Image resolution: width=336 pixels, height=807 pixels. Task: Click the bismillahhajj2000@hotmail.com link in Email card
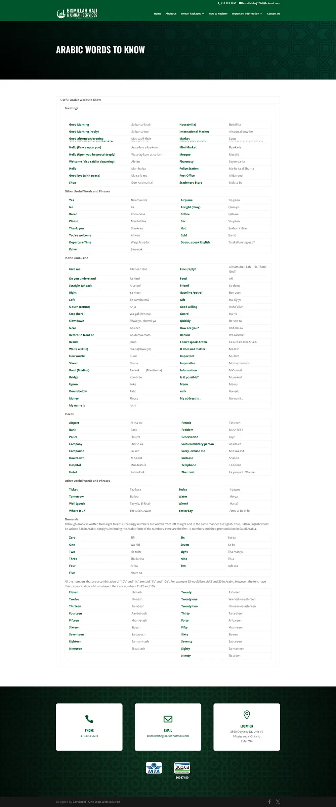(x=168, y=736)
